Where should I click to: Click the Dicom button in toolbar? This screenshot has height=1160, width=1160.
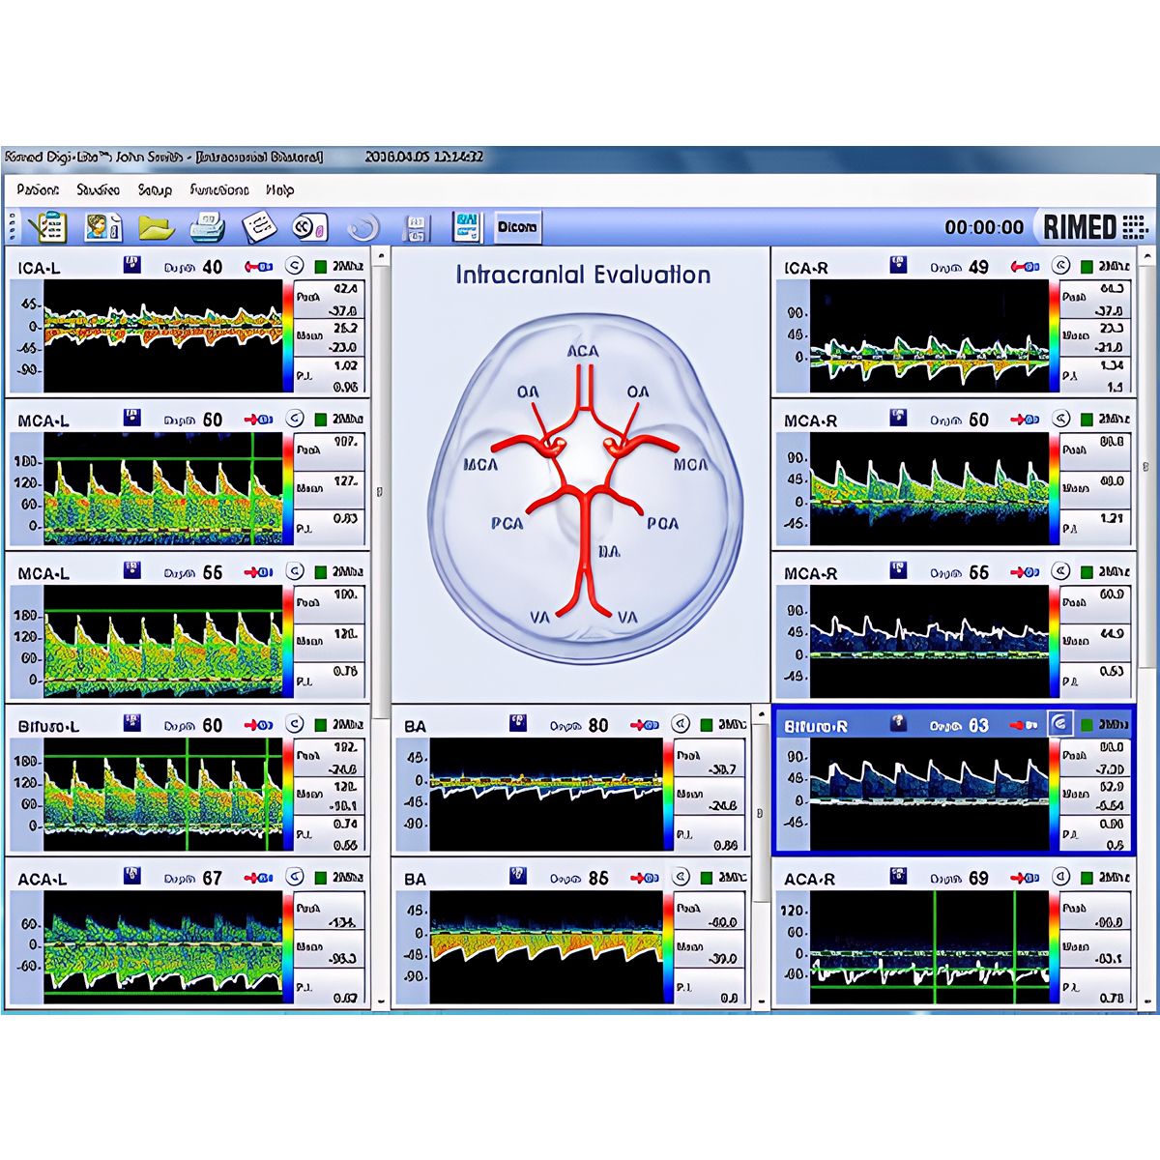(517, 228)
